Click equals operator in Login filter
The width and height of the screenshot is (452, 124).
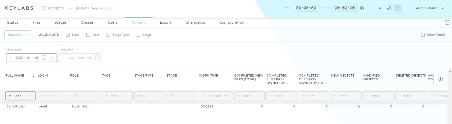[42, 96]
